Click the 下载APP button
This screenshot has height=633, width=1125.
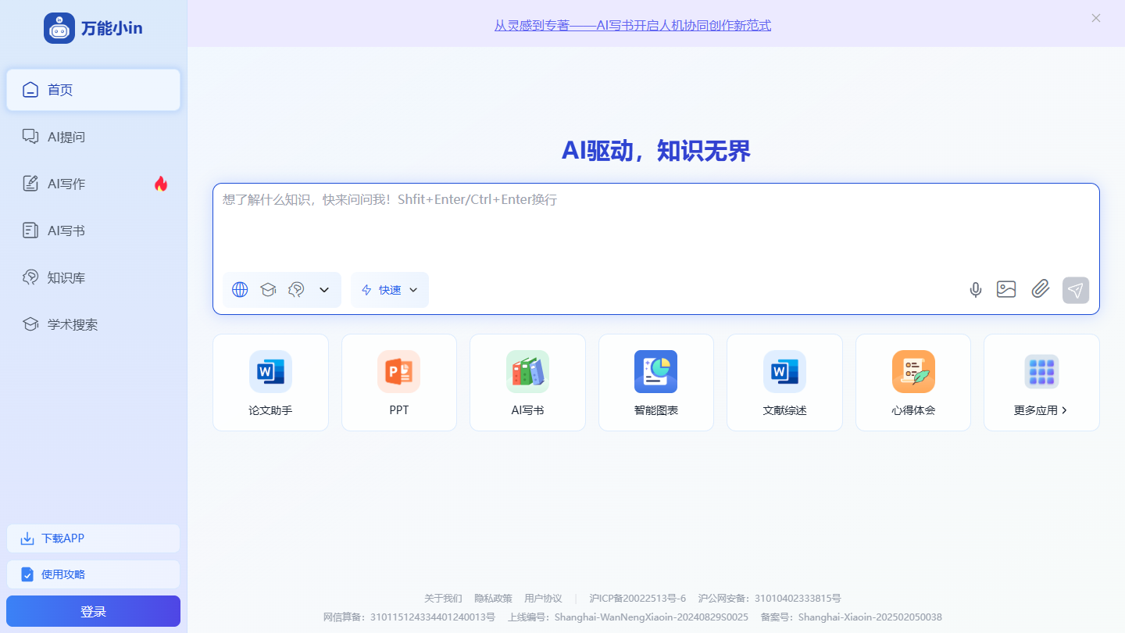click(93, 538)
